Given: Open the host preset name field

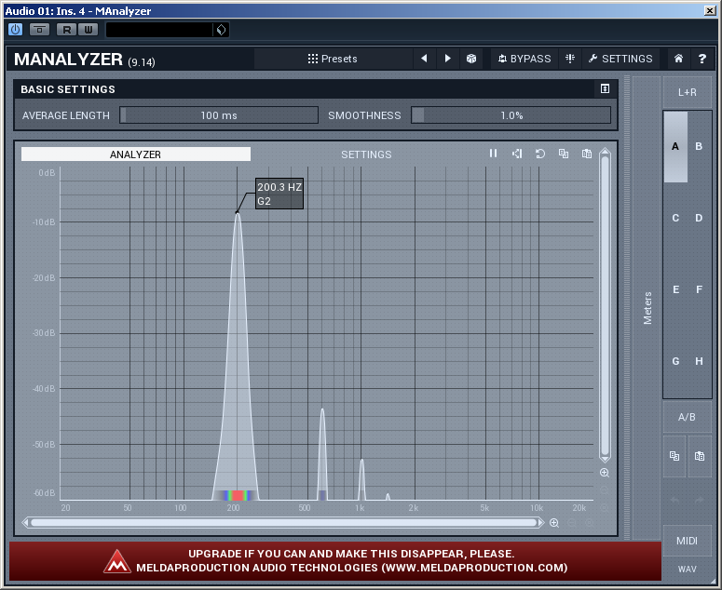Looking at the screenshot, I should click(159, 30).
